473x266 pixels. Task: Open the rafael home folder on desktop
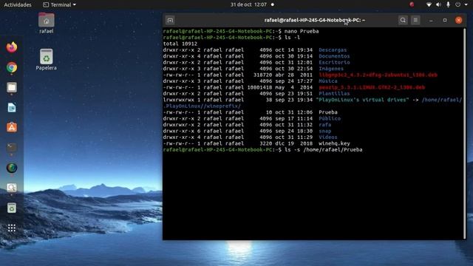[x=46, y=23]
